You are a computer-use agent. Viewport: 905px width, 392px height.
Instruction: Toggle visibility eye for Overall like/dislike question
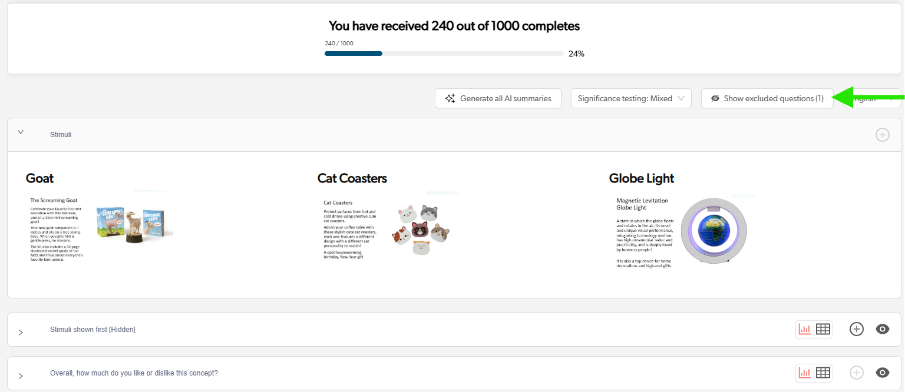[882, 373]
